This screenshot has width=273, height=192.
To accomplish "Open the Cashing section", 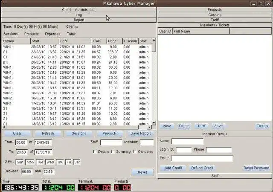I will (215, 15).
